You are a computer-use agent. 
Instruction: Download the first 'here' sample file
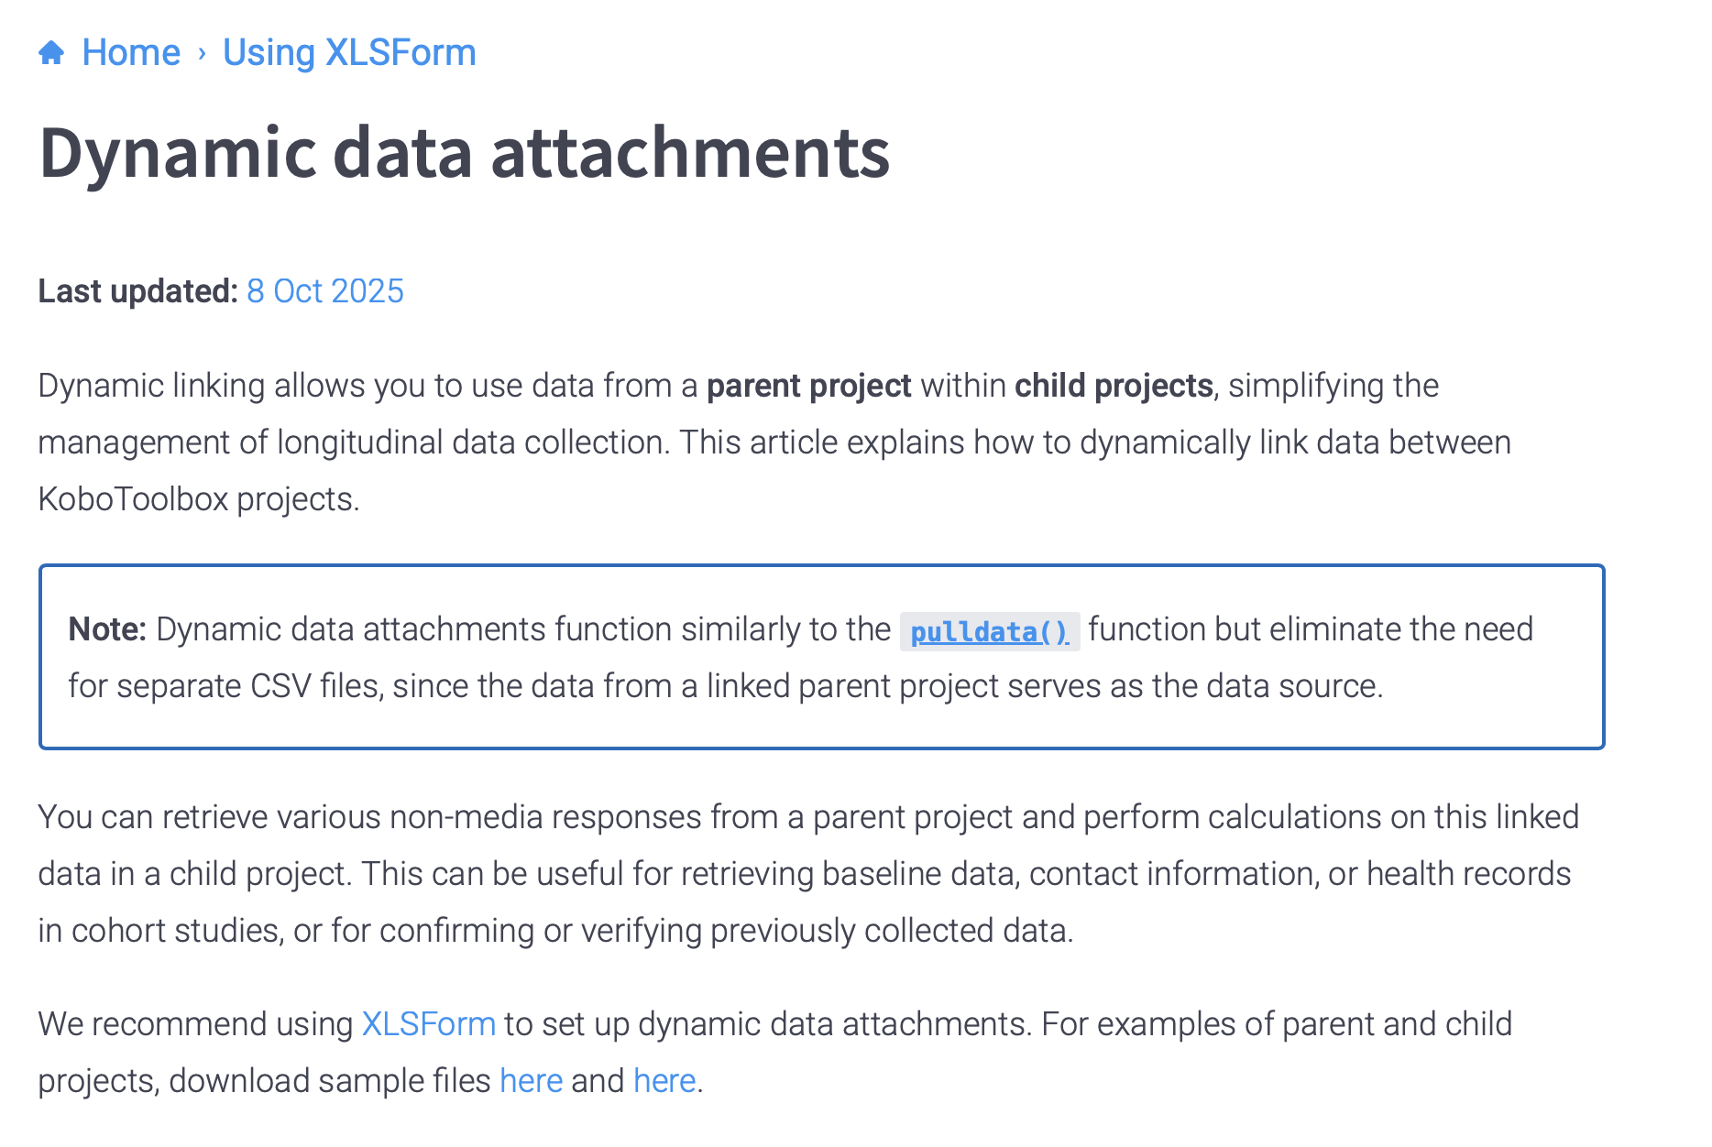531,1081
